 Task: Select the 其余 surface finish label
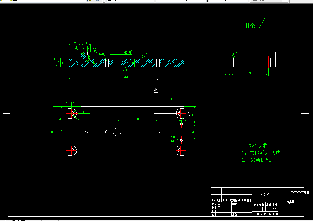point(250,26)
